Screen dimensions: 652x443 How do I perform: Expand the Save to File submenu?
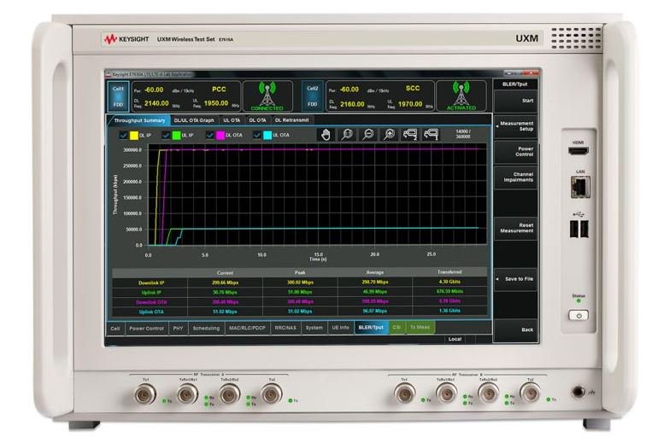[x=515, y=278]
